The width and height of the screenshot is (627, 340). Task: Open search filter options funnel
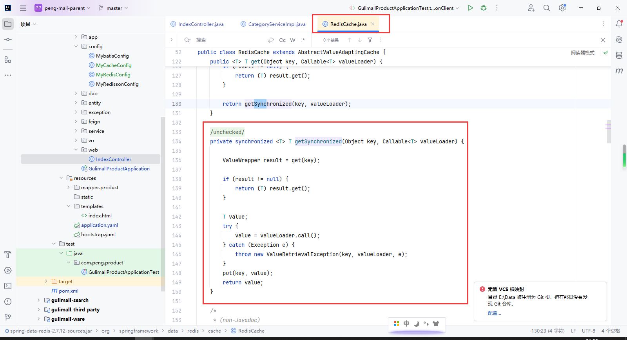[370, 40]
